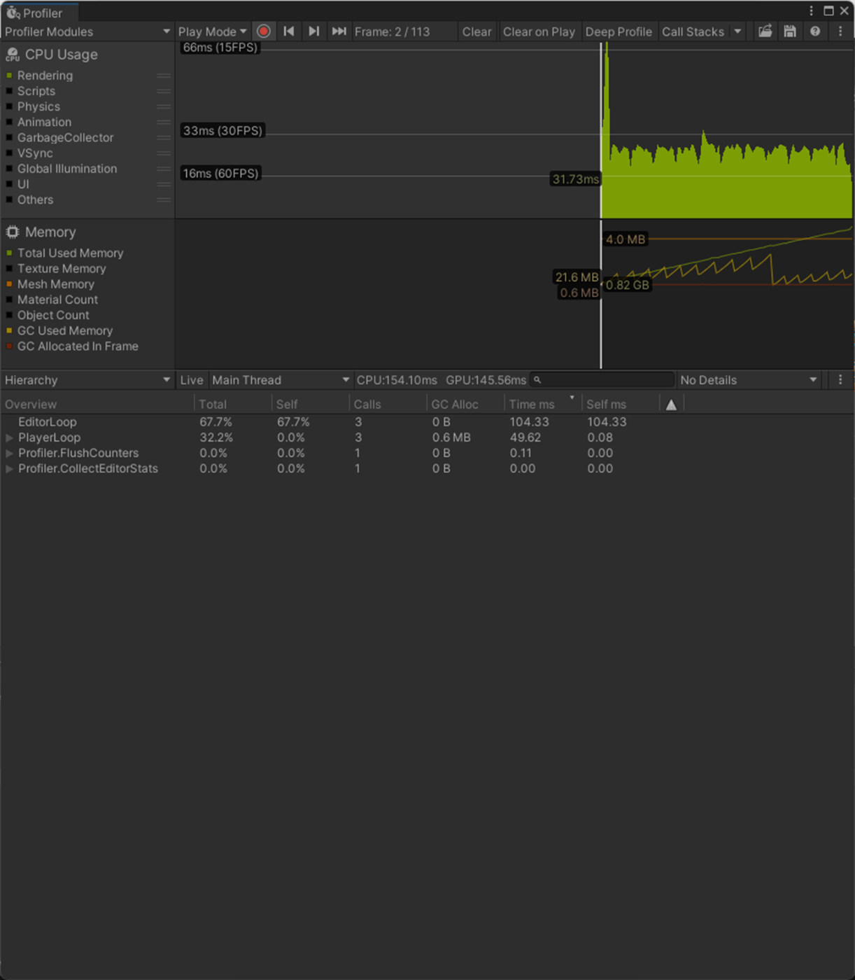Grab the Scripts reorder handle
This screenshot has width=855, height=980.
click(x=164, y=91)
